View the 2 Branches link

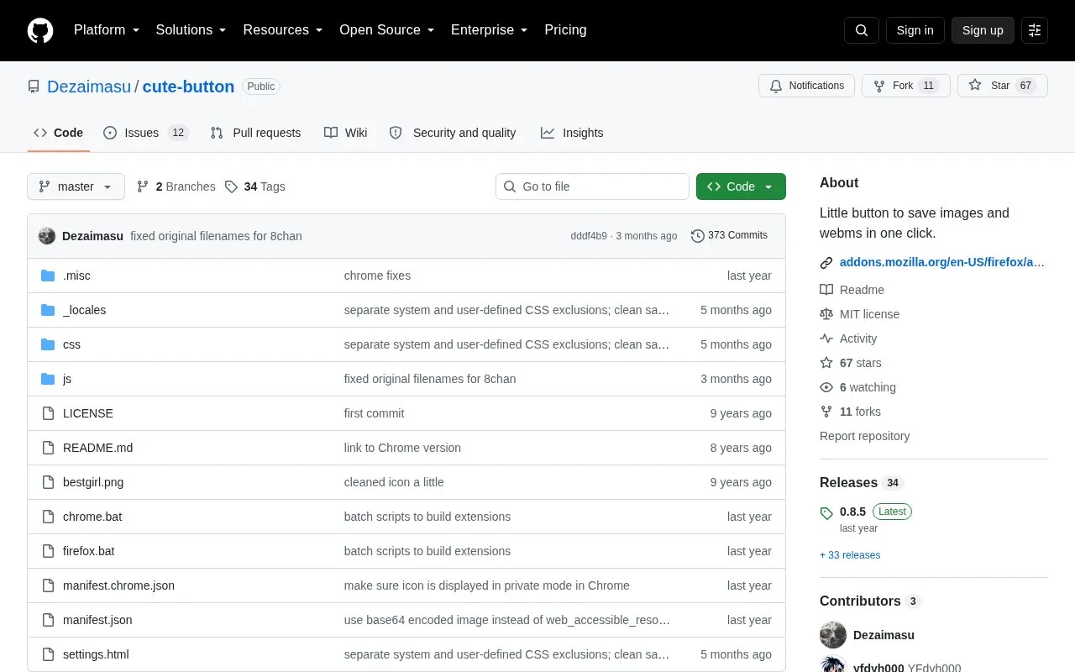tap(176, 186)
